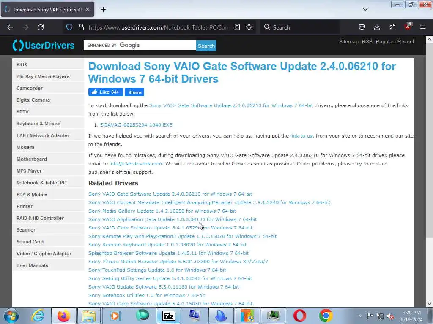
Task: Reload the current page
Action: tap(41, 27)
